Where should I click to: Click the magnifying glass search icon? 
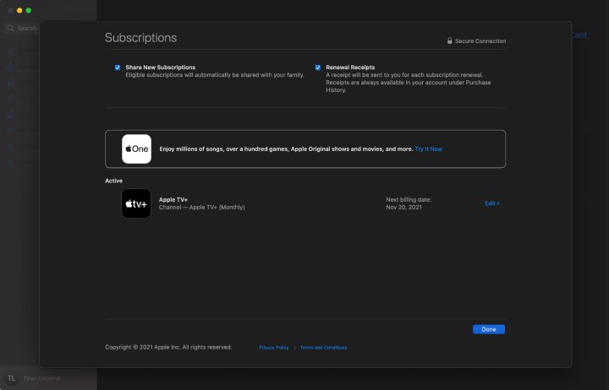[x=11, y=28]
